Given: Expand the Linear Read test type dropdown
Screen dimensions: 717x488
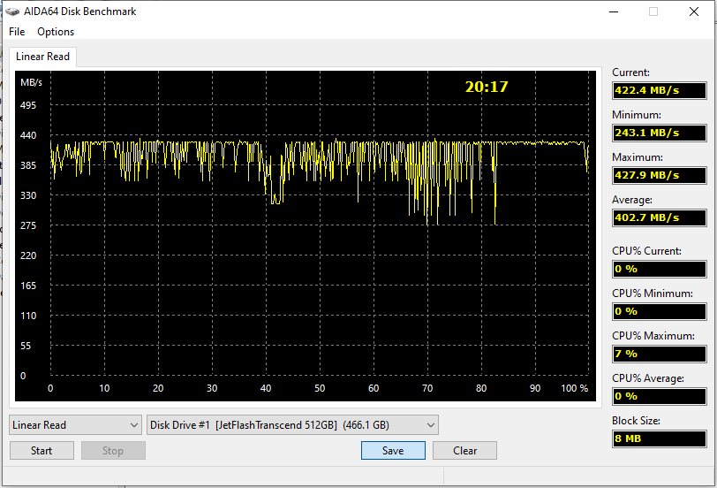Looking at the screenshot, I should pos(75,425).
